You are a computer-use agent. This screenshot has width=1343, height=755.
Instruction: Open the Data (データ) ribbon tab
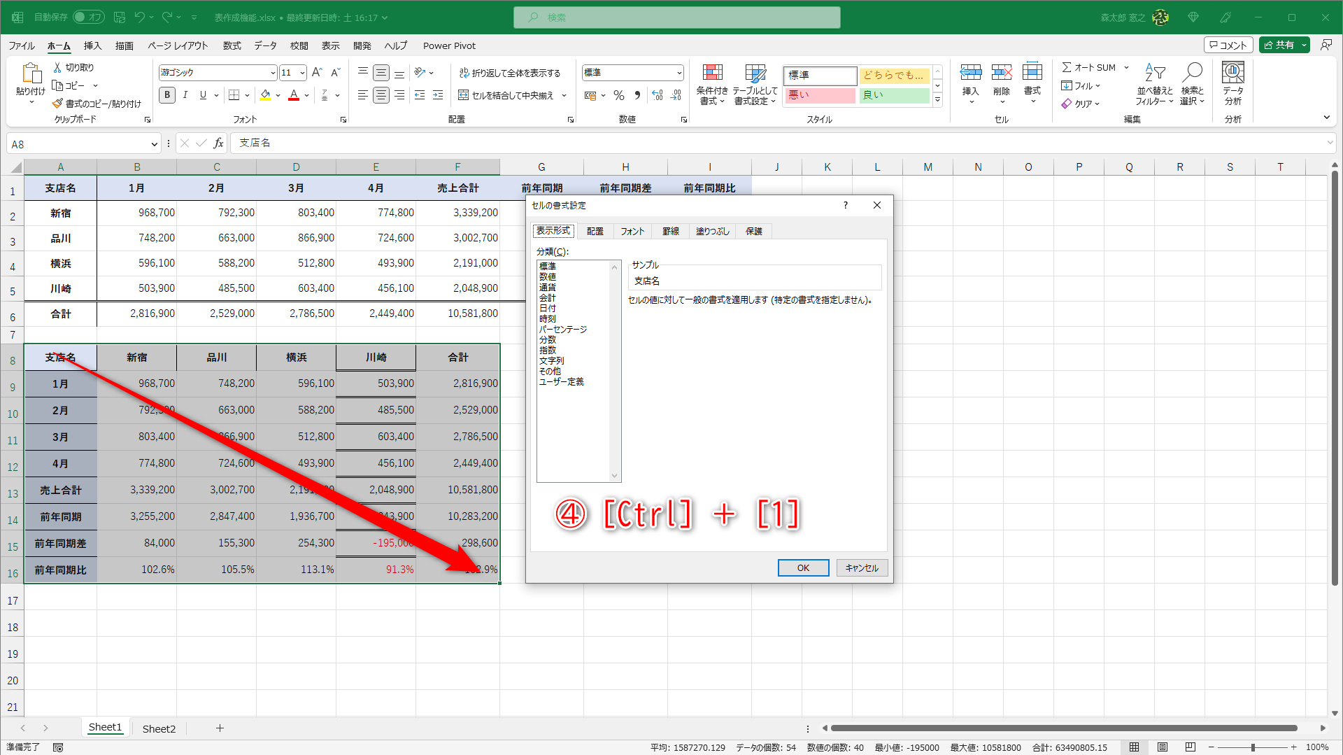point(265,45)
